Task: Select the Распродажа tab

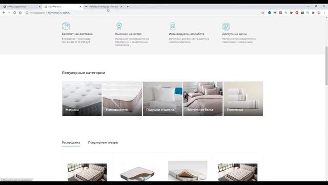Action: click(71, 143)
